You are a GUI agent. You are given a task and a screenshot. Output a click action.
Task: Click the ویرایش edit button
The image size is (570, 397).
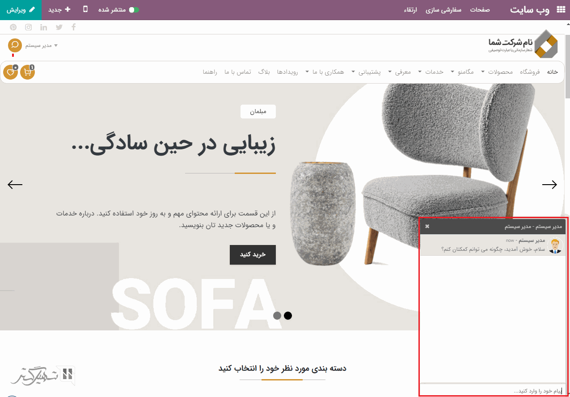(x=21, y=9)
